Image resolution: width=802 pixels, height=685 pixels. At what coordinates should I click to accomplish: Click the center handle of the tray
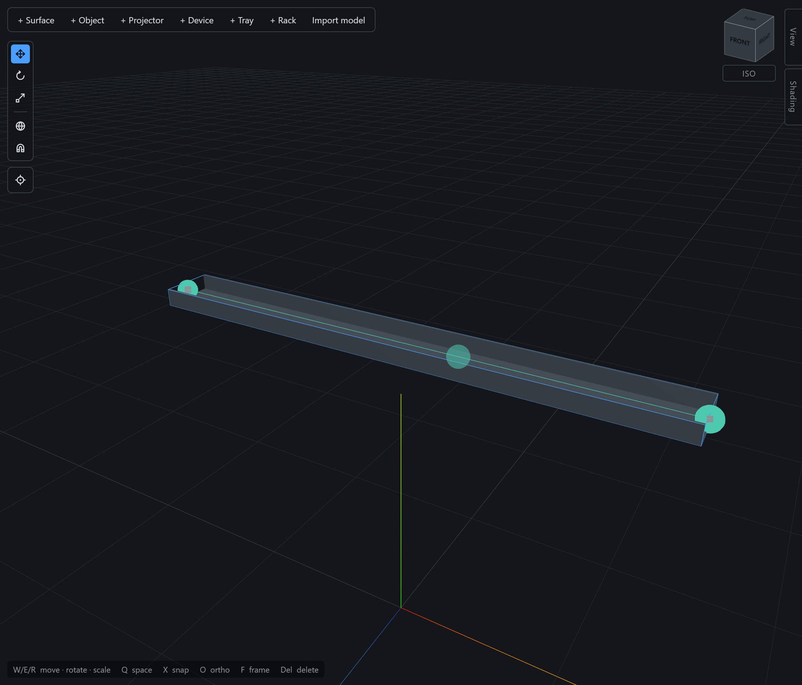(458, 357)
